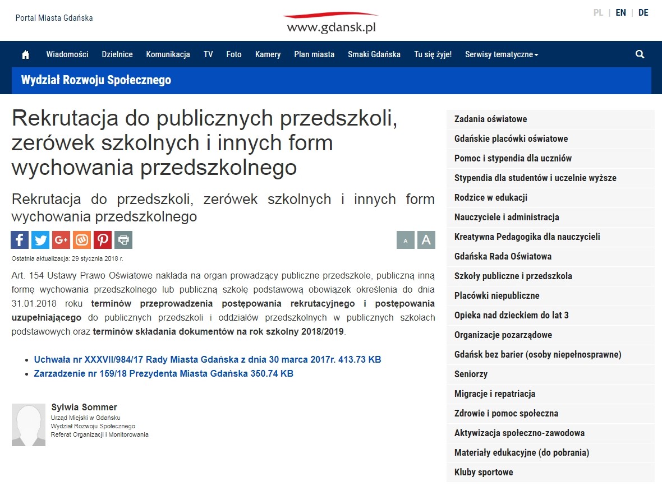Open Zdrowie i pomoc społeczna item
The height and width of the screenshot is (486, 662).
point(550,414)
